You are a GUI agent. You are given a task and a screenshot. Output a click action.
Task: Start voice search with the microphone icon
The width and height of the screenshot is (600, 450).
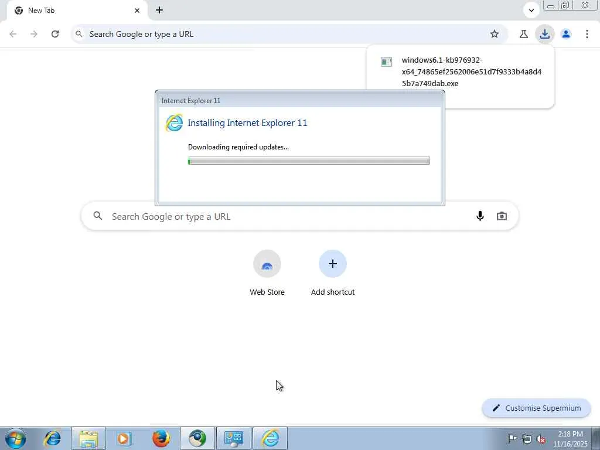click(x=480, y=216)
